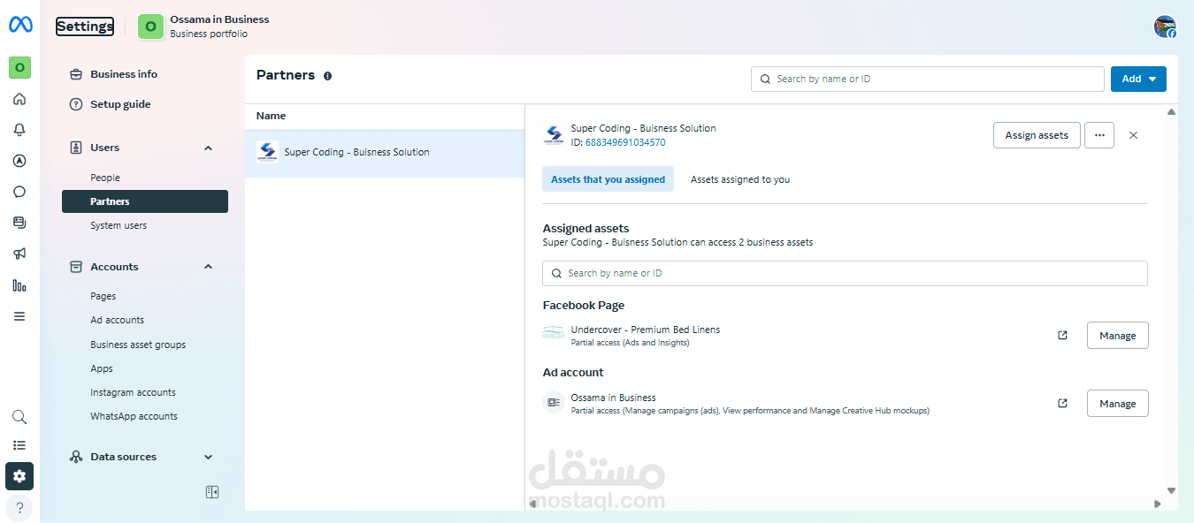This screenshot has width=1194, height=523.
Task: Open Undercover page external link icon
Action: (1063, 335)
